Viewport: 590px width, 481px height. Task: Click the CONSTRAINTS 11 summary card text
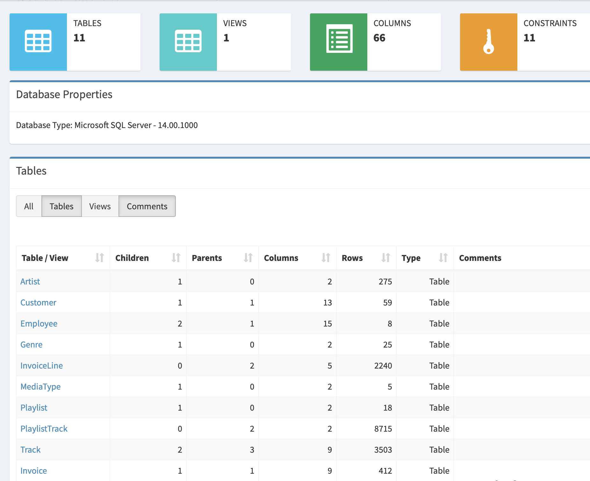click(x=550, y=31)
